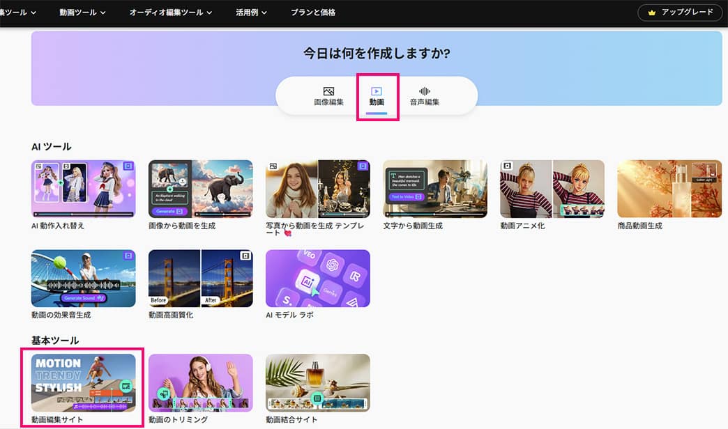Click the 今日は何を作成しますか? heading
This screenshot has height=429, width=728.
(x=377, y=54)
